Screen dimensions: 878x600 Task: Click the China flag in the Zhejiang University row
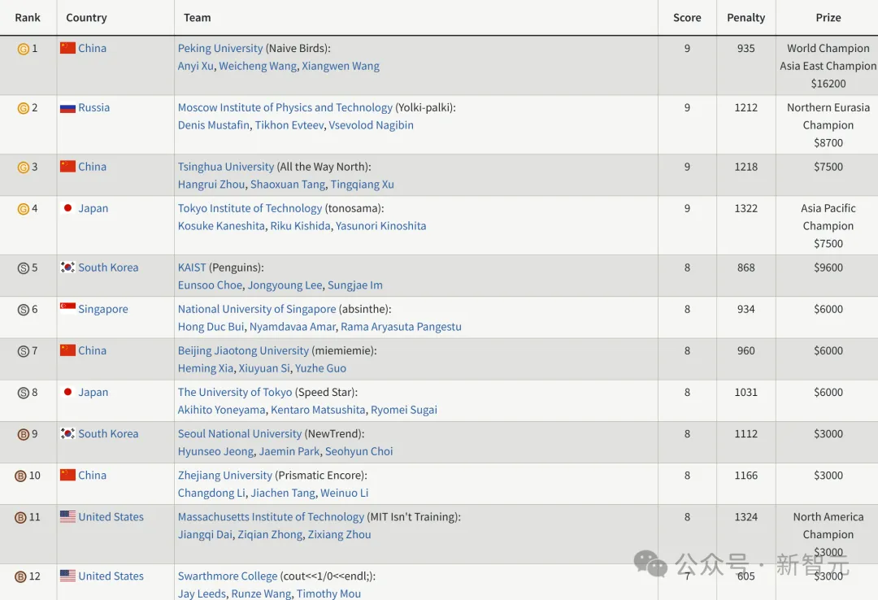67,475
